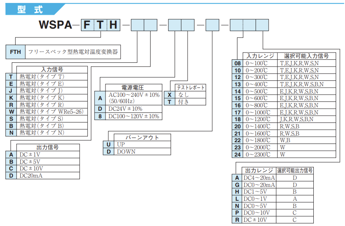The image size is (345, 226).
Task: Click the 選択可能出力信号 column header
Action: tap(295, 170)
